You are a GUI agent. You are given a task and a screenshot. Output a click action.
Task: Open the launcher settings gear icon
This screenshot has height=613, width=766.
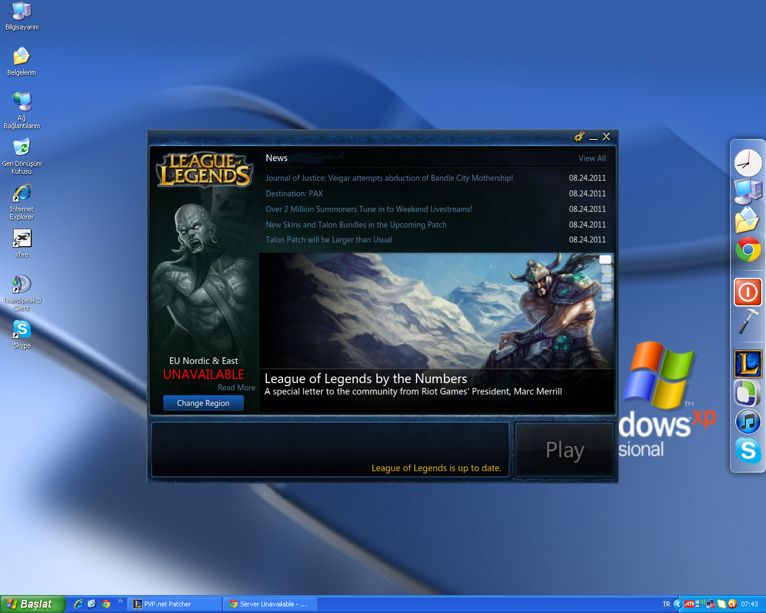(579, 137)
